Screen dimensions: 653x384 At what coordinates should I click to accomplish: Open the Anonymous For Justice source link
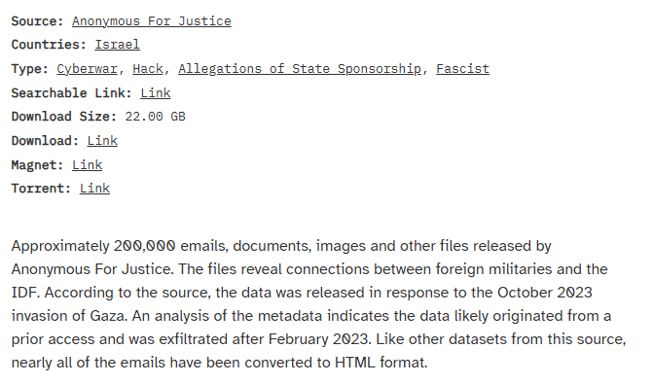tap(152, 21)
